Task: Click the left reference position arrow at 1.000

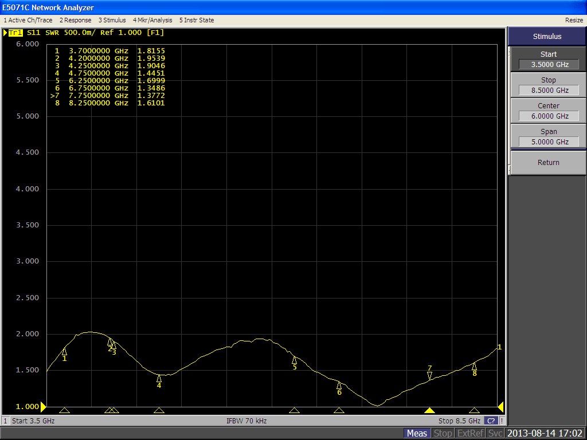Action: pos(42,407)
